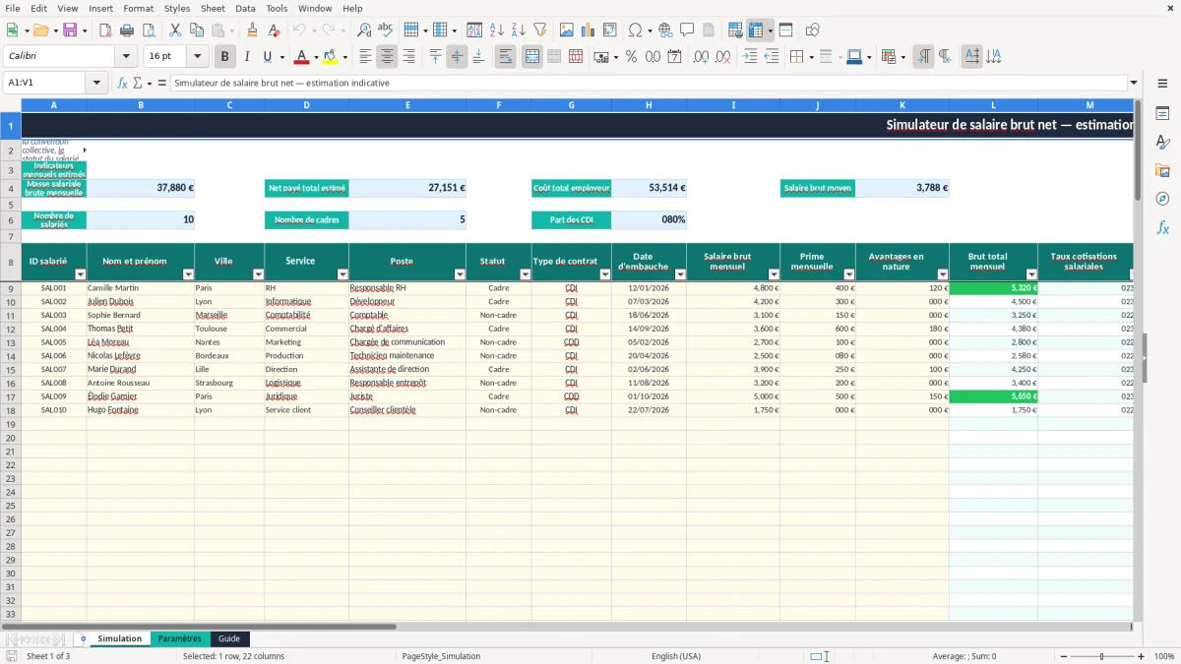This screenshot has width=1181, height=664.
Task: Click the Print icon
Action: click(x=126, y=30)
